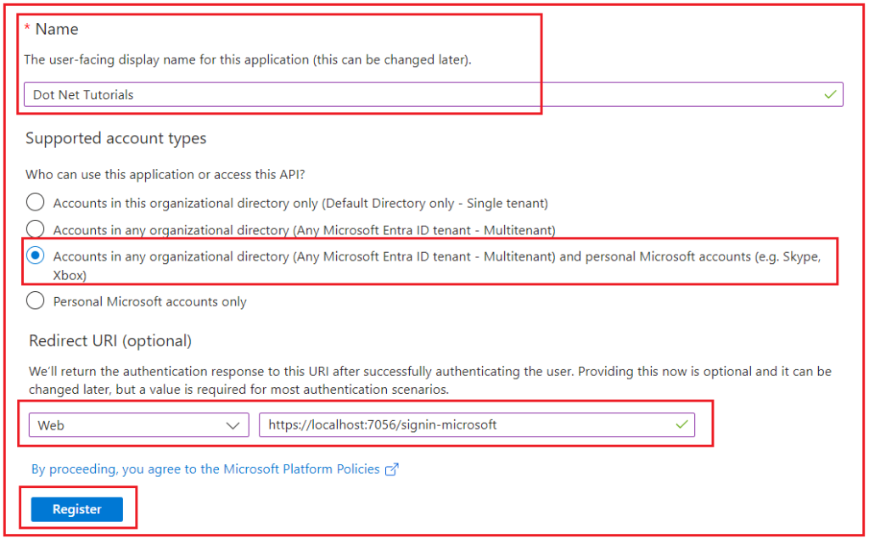Click the Register button

tap(77, 509)
